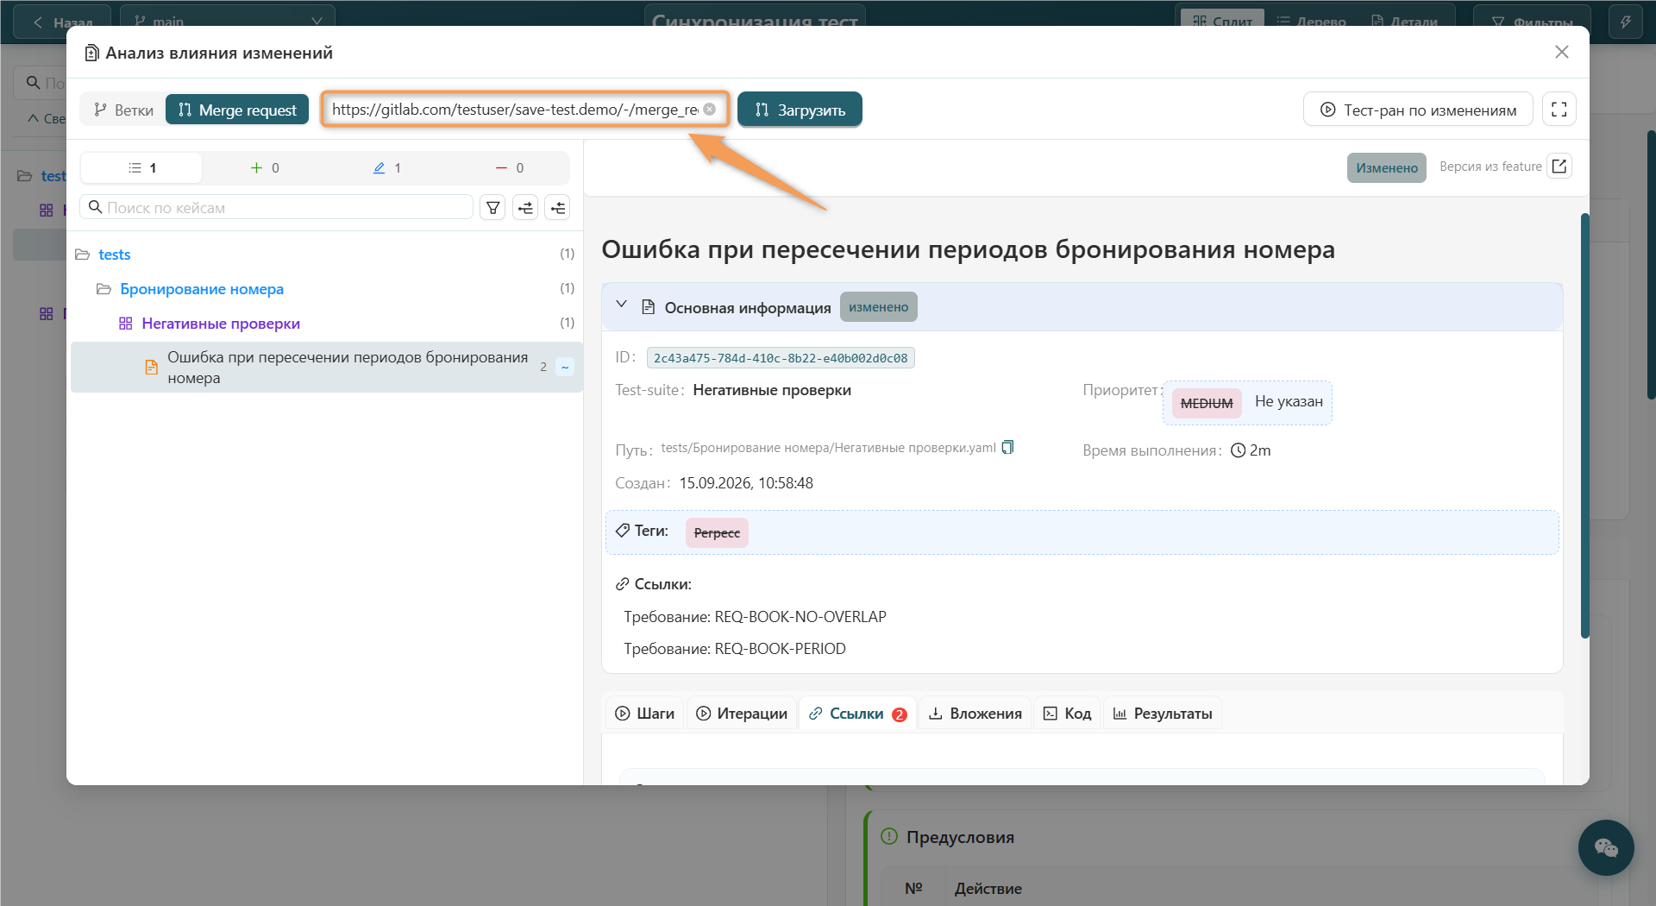Viewport: 1656px width, 906px height.
Task: Click the collapse all tree icon
Action: click(557, 207)
